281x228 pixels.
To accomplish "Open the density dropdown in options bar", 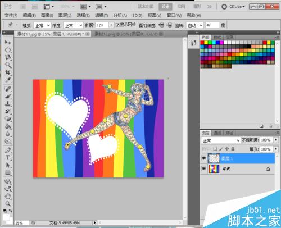I will click(x=73, y=25).
